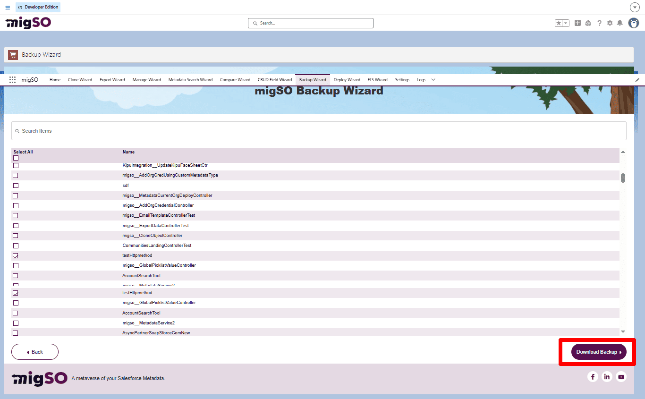
Task: Visit the migSO LinkedIn page icon
Action: click(x=607, y=376)
